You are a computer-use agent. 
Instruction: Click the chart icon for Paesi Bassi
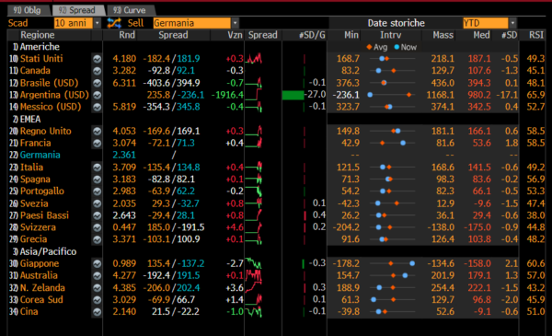click(x=97, y=216)
